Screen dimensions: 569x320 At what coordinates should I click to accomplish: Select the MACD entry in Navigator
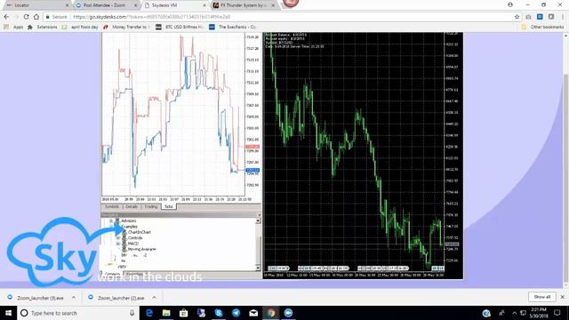pos(133,244)
